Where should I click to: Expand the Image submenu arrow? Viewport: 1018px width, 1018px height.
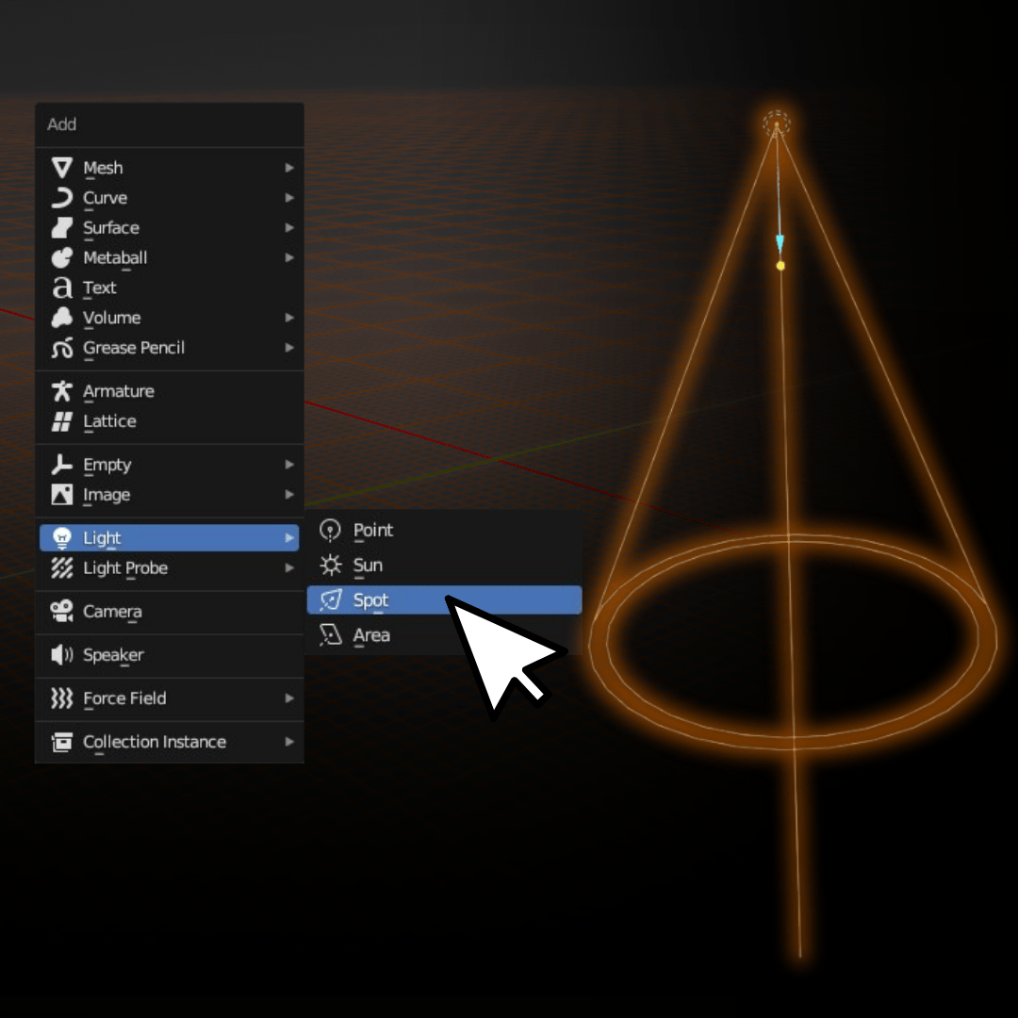(x=289, y=495)
